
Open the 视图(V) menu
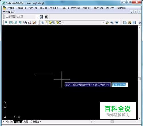[x=33, y=8]
